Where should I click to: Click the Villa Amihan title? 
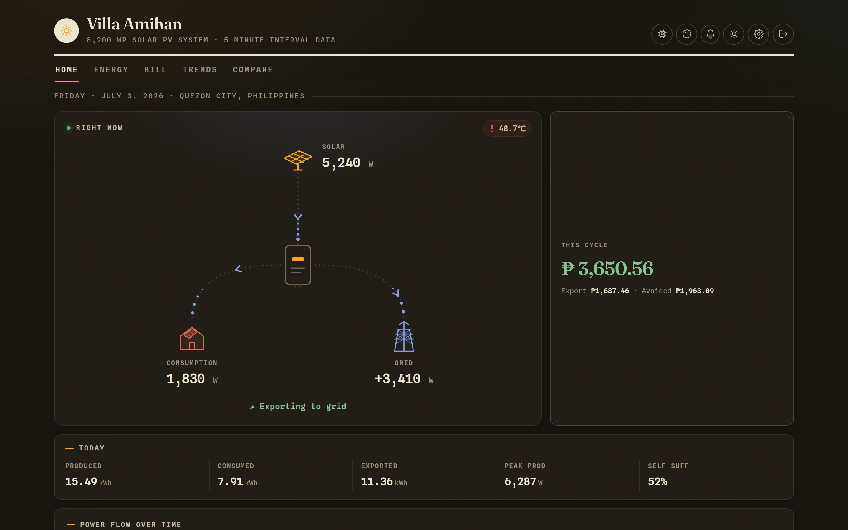coord(134,24)
